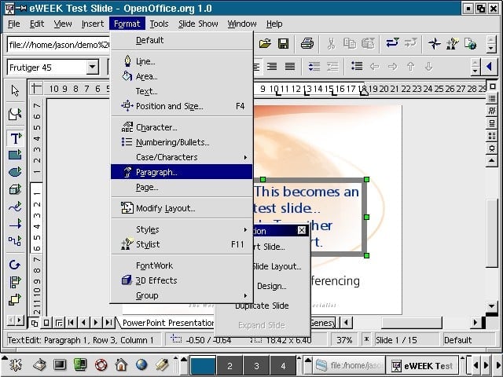Click Slide Layout... in floating panel
Viewport: 503px width, 377px height.
277,266
